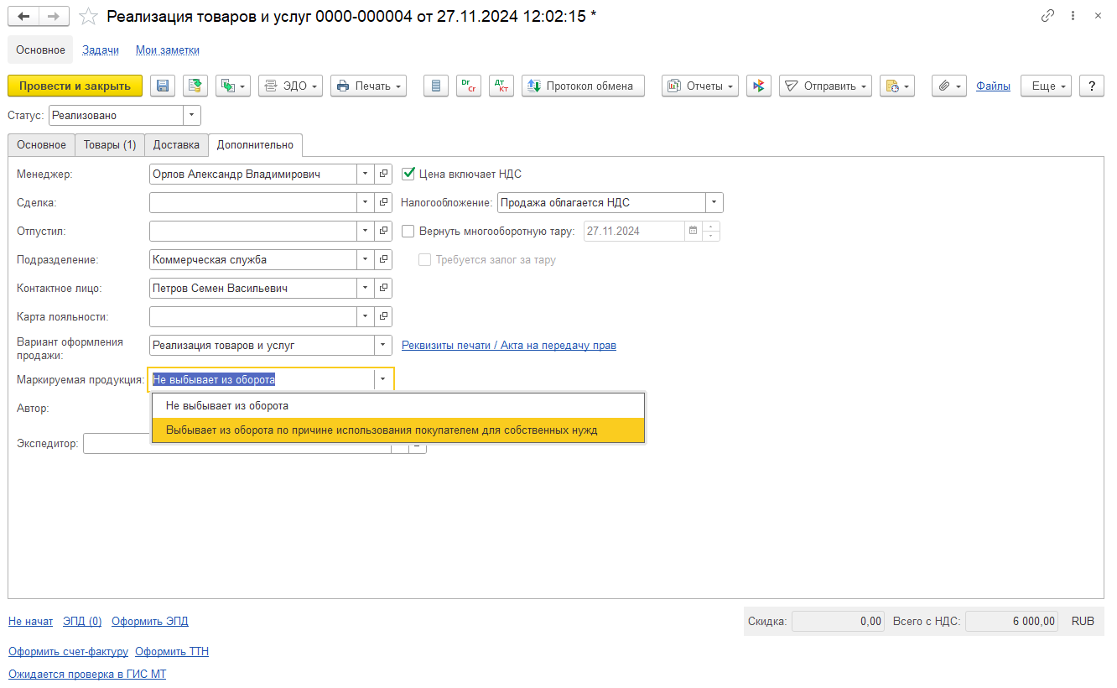Open the Мои заметки navigation link

click(x=168, y=50)
